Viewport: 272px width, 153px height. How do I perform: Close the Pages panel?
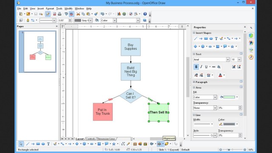pyautogui.click(x=57, y=26)
